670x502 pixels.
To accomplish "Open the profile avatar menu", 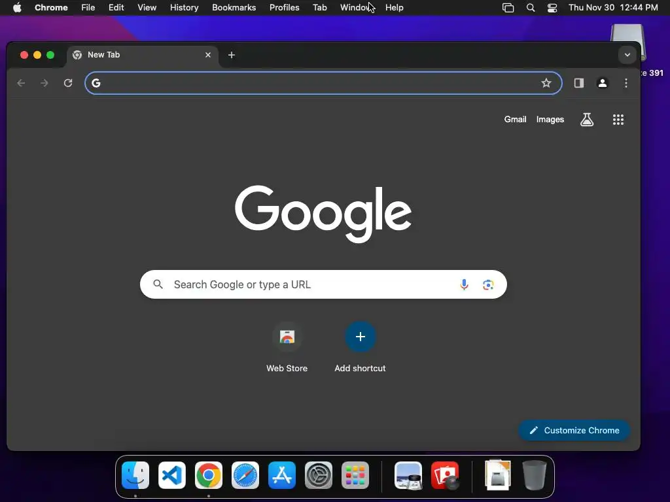I will click(x=603, y=83).
